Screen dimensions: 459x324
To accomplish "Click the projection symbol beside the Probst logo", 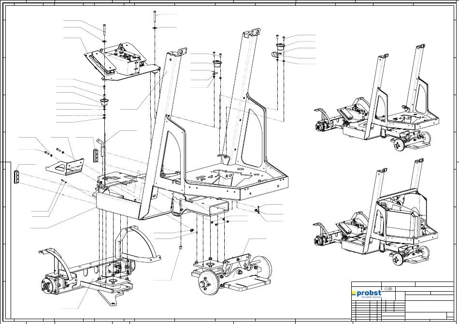I will 387,290.
